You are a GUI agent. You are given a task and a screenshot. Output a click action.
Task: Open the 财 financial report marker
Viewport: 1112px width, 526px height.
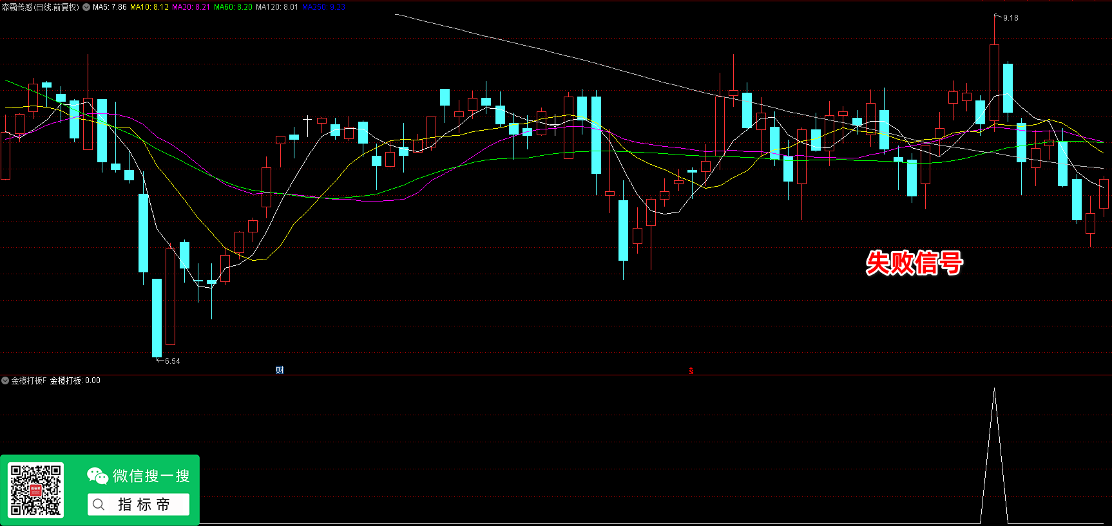(x=280, y=370)
